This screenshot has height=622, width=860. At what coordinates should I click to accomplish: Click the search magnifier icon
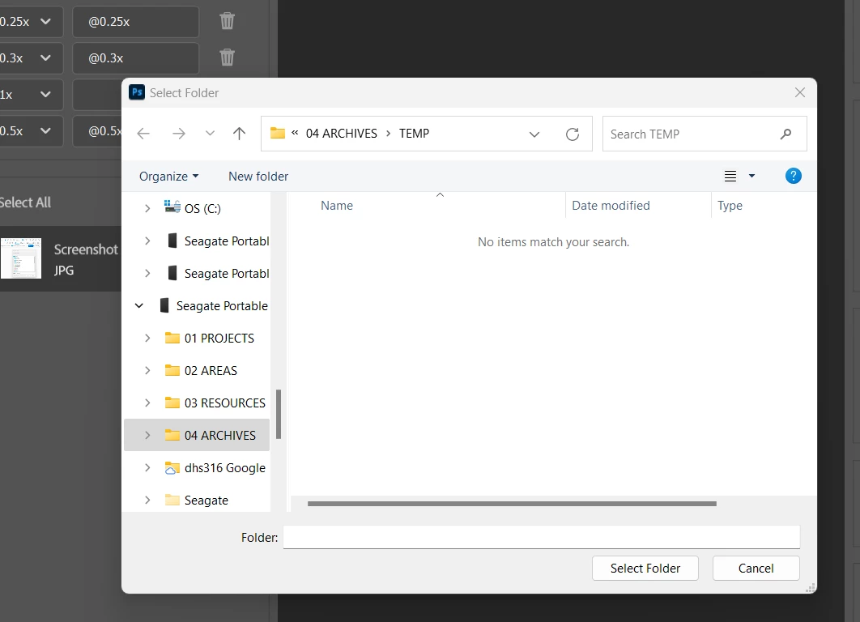(x=785, y=134)
